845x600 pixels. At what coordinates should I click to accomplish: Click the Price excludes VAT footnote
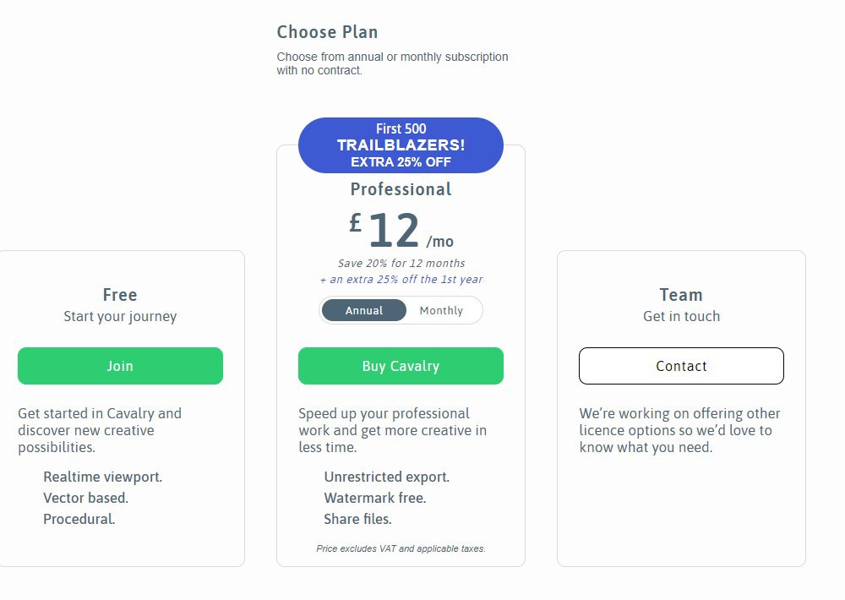tap(401, 548)
